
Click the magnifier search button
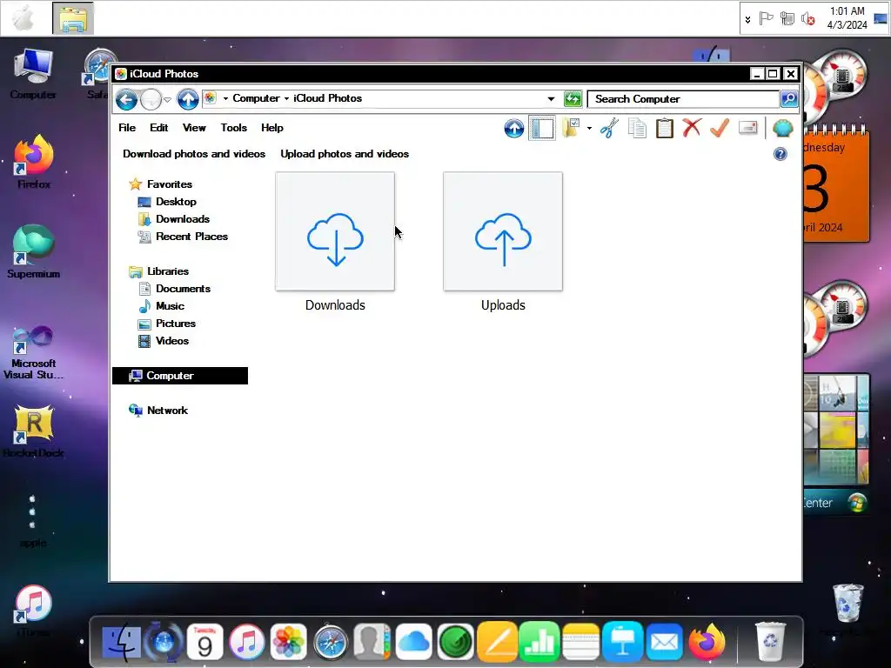[788, 99]
